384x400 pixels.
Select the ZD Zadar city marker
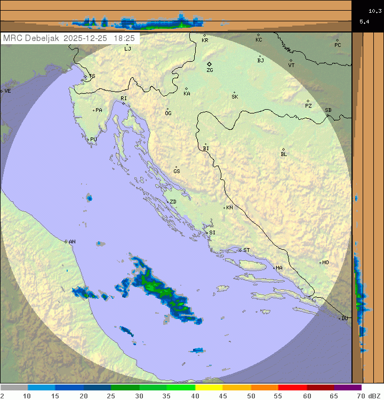(166, 202)
